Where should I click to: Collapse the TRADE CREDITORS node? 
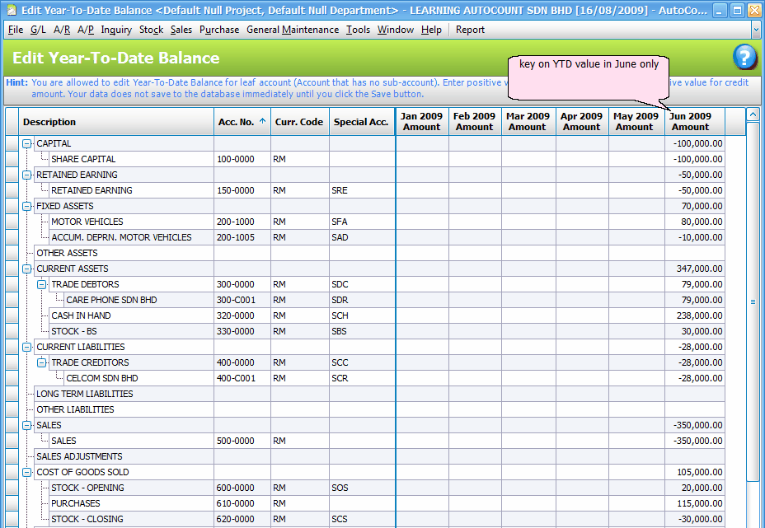click(42, 362)
